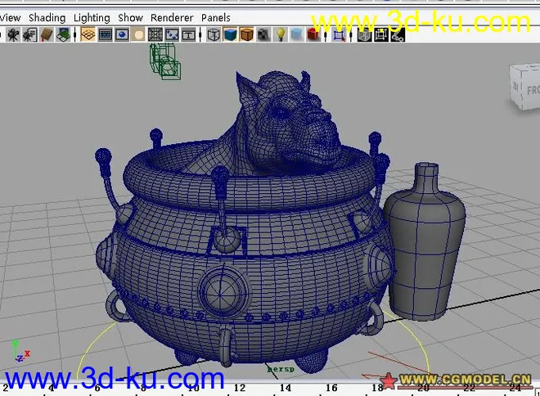Viewport: 540px width, 396px height.
Task: Open the Show dropdown menu
Action: (x=130, y=17)
